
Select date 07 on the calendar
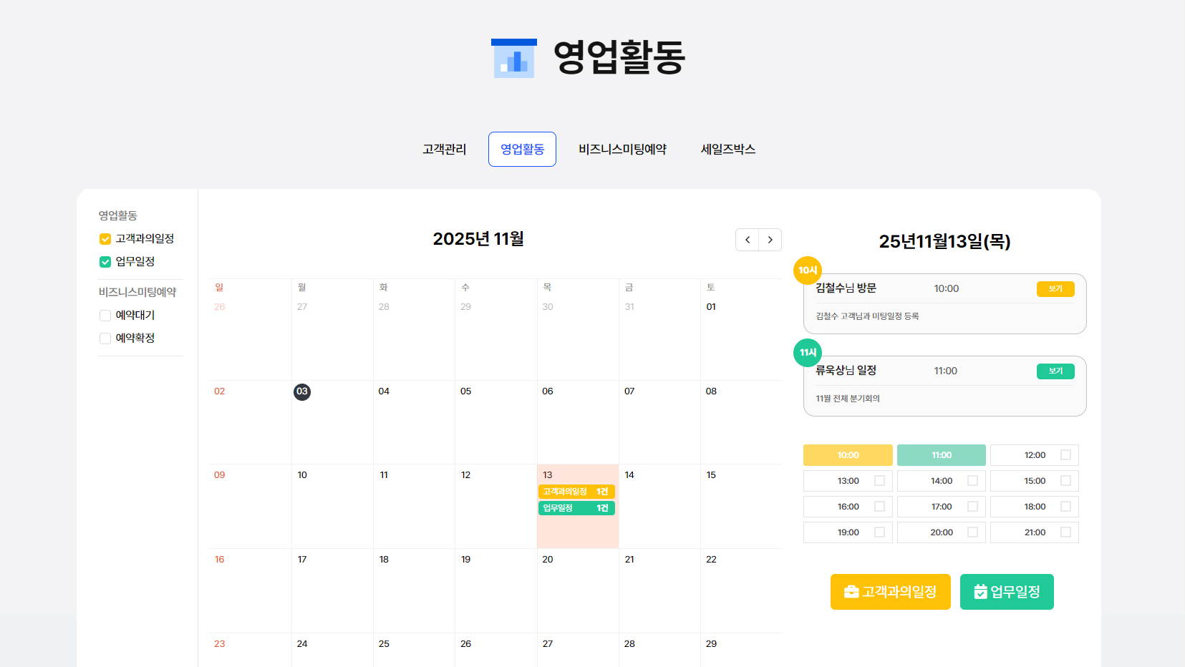[x=629, y=391]
